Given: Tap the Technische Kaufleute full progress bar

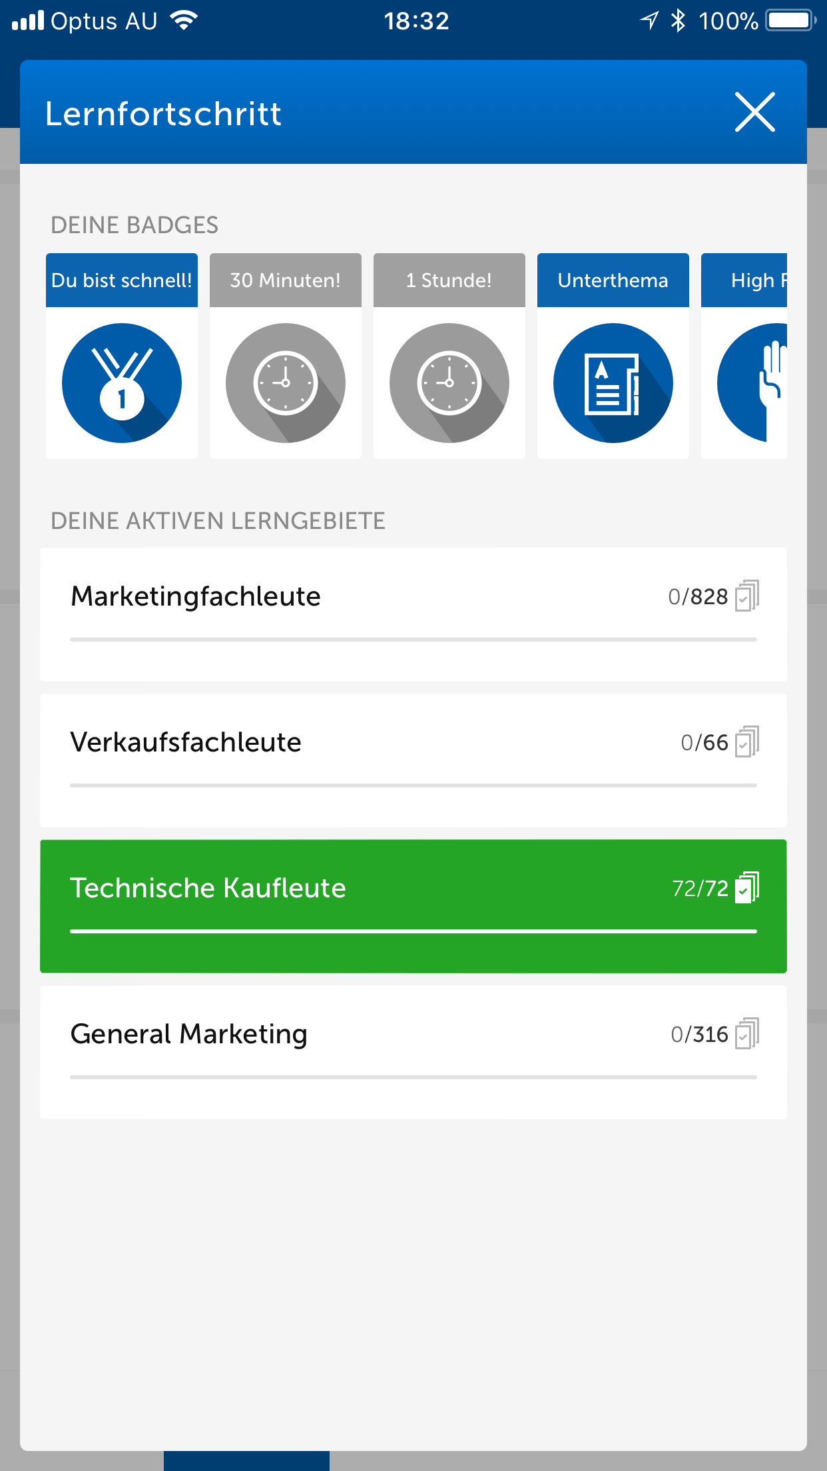Looking at the screenshot, I should (x=413, y=931).
